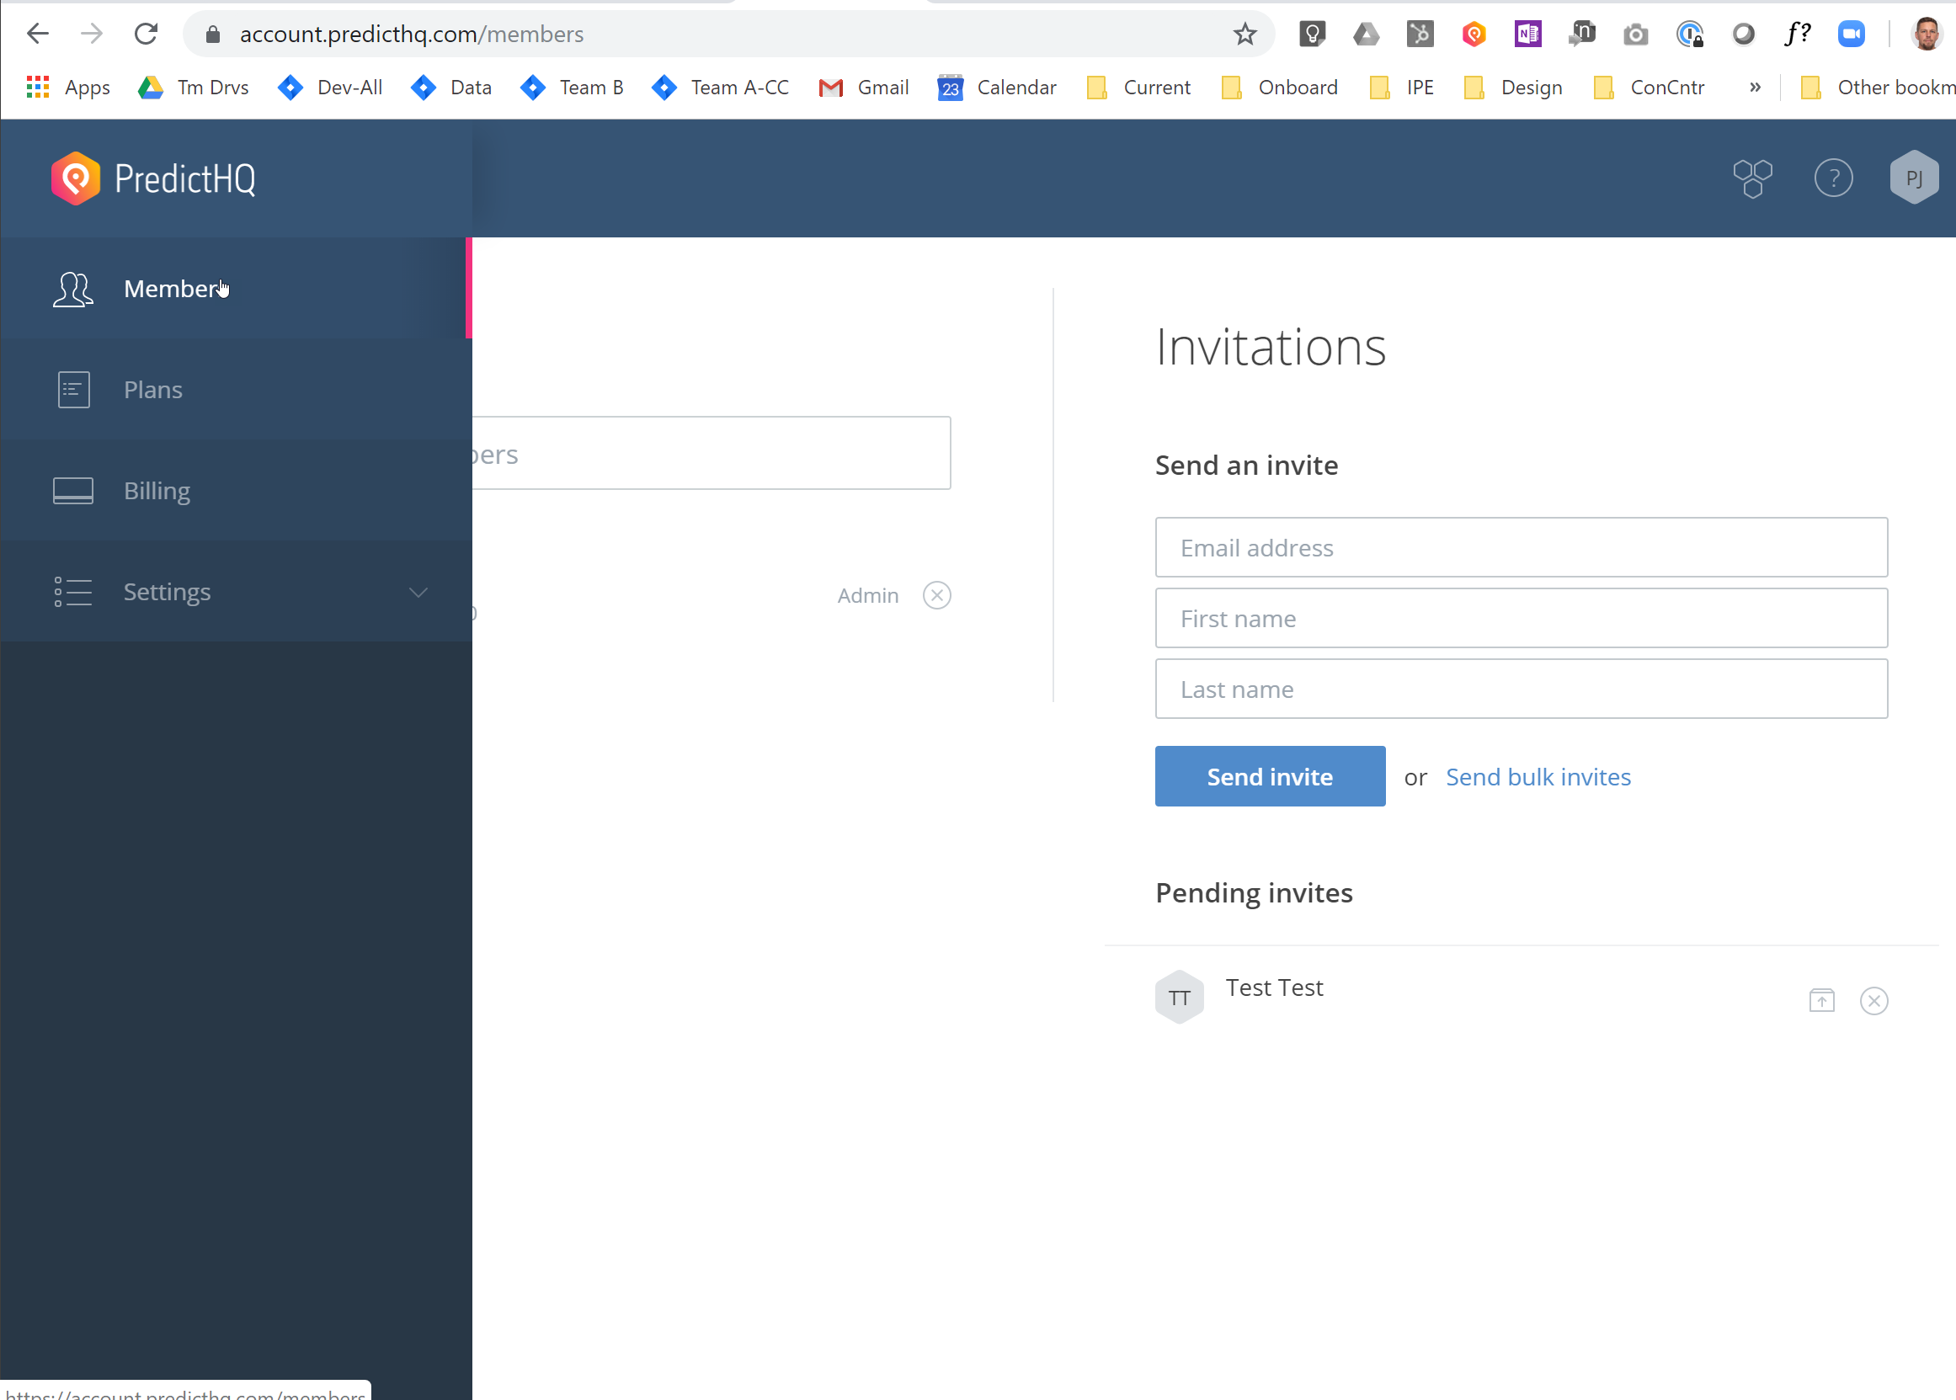This screenshot has height=1400, width=1956.
Task: Click the f? font extension icon
Action: 1798,35
